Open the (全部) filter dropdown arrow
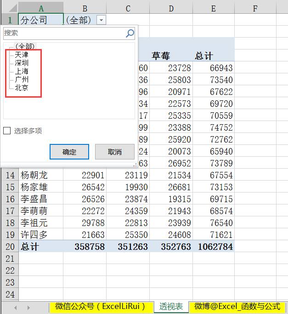The height and width of the screenshot is (314, 288). [101, 20]
